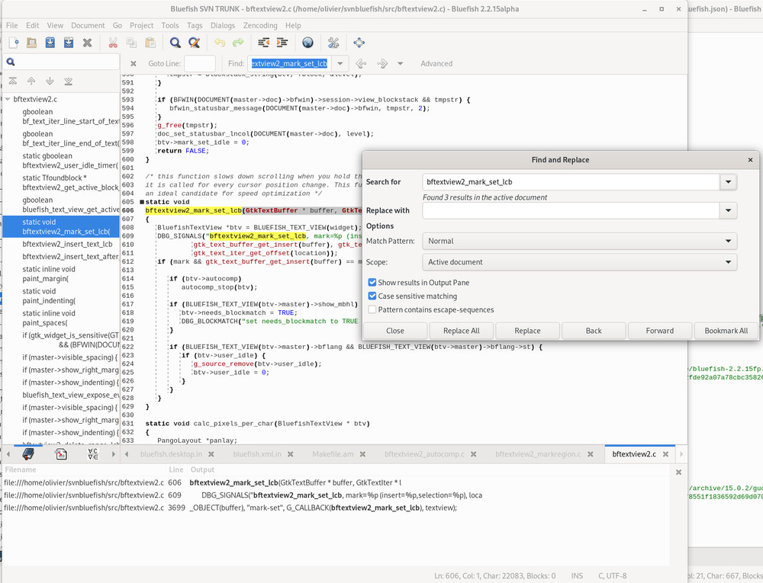The height and width of the screenshot is (583, 763).
Task: Click inside the Goto Line input field
Action: tap(198, 63)
